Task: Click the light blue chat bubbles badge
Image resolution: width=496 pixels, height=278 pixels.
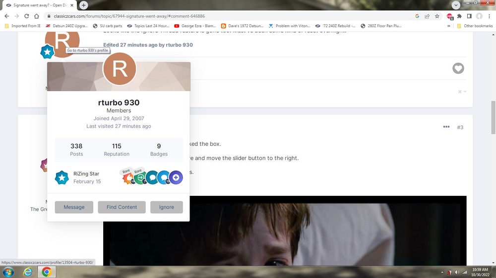Action: pyautogui.click(x=164, y=178)
